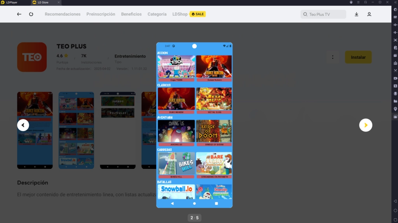Image resolution: width=398 pixels, height=223 pixels.
Task: Click the title bar account avatar icon
Action: (x=351, y=2)
